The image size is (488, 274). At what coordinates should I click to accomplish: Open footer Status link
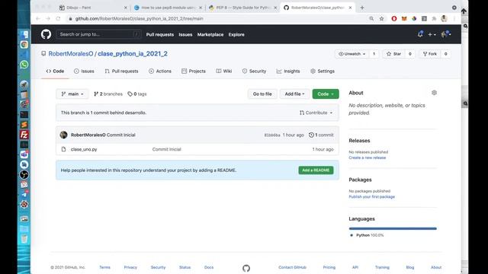point(185,267)
